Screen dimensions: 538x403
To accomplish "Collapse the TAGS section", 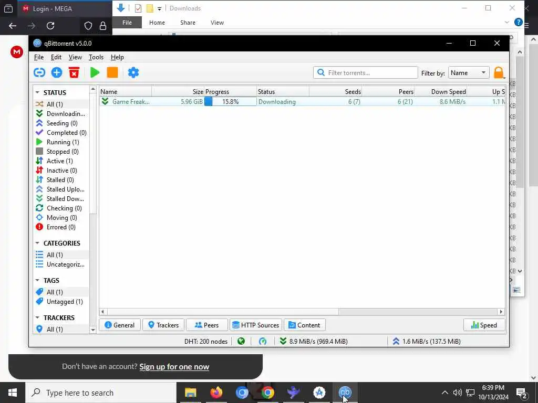I will 37,280.
